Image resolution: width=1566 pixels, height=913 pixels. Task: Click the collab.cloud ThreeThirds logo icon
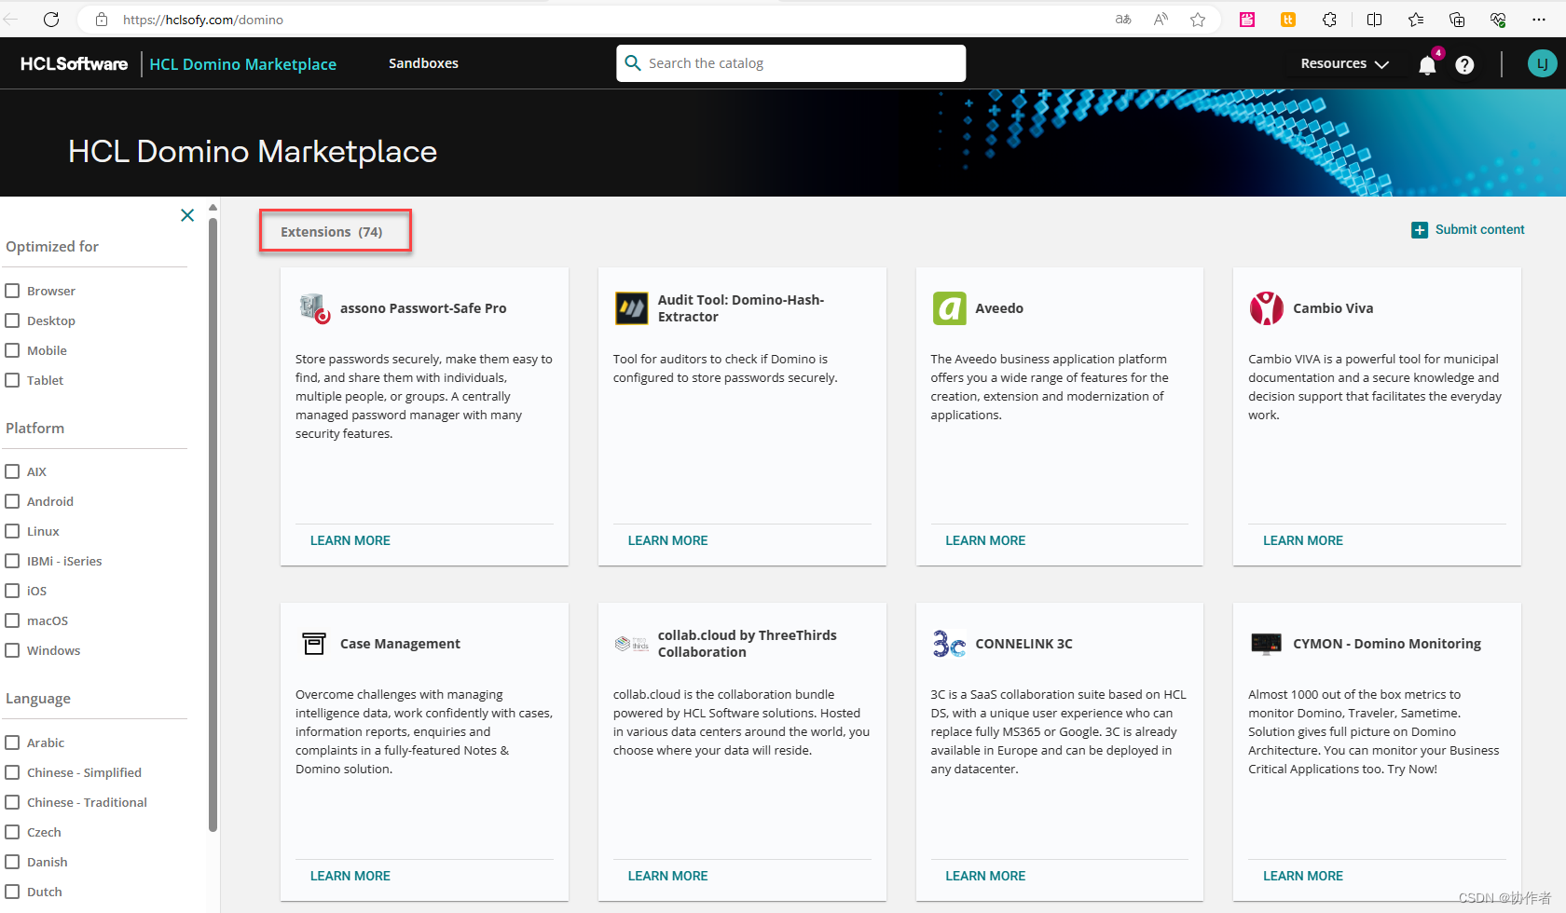632,644
